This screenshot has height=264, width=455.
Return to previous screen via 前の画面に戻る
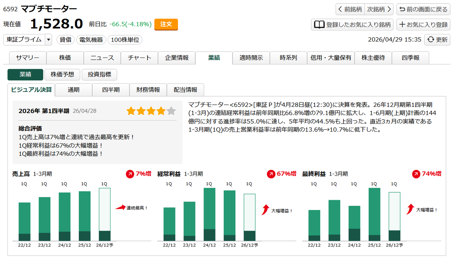(423, 9)
